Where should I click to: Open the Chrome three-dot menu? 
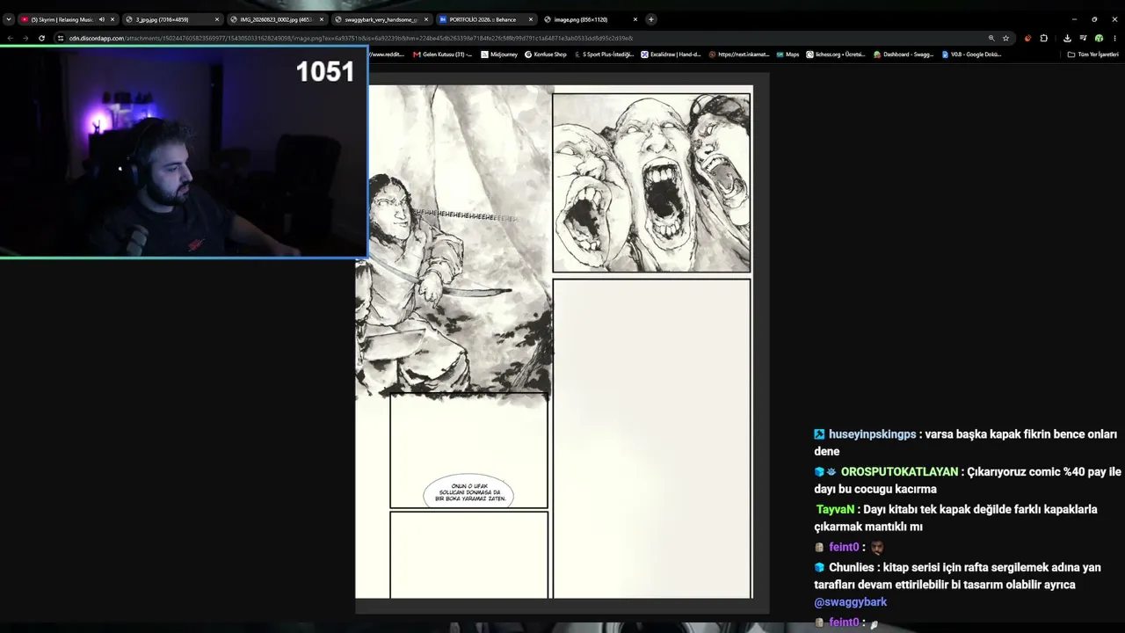[x=1114, y=38]
